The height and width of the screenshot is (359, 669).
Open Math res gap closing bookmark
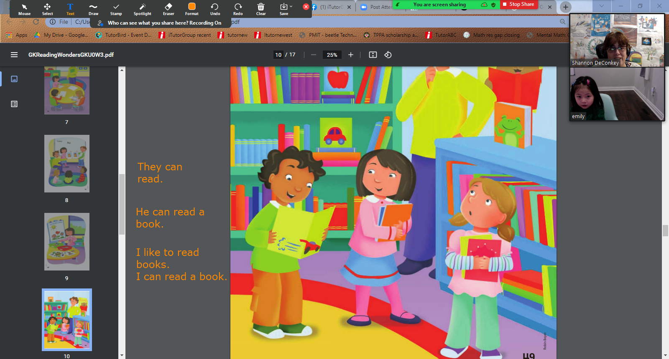pos(492,35)
